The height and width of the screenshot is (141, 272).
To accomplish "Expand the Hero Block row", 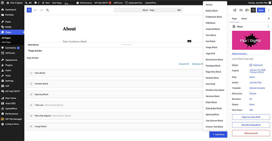I will 115,73.
